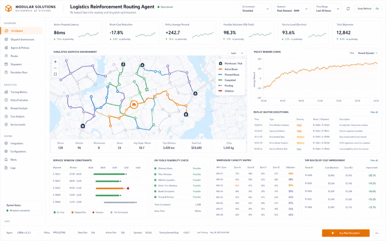
Task: Click the Reward Analysis icon
Action: point(6,108)
